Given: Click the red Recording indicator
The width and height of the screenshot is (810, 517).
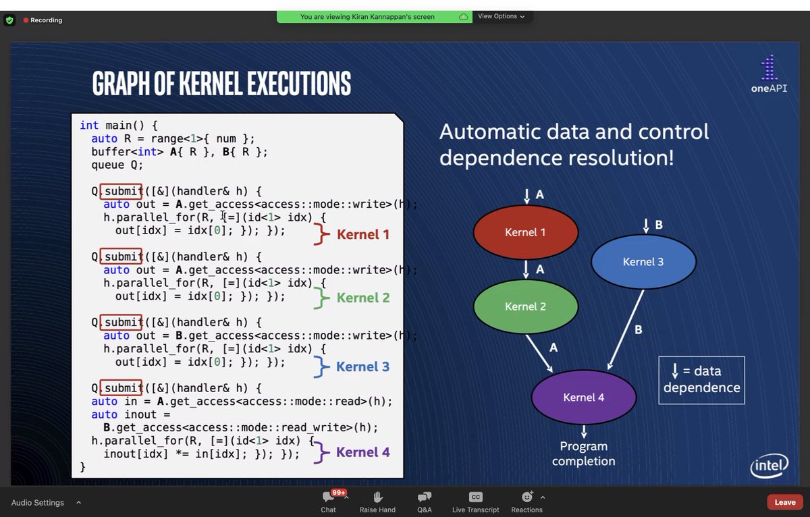Looking at the screenshot, I should 43,20.
